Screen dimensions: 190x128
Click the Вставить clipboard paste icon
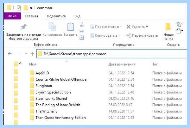[71, 27]
